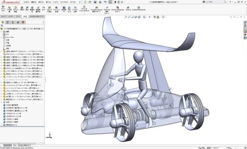Expand the バッテリー component in the tree
The height and width of the screenshot is (149, 247).
click(x=1, y=77)
